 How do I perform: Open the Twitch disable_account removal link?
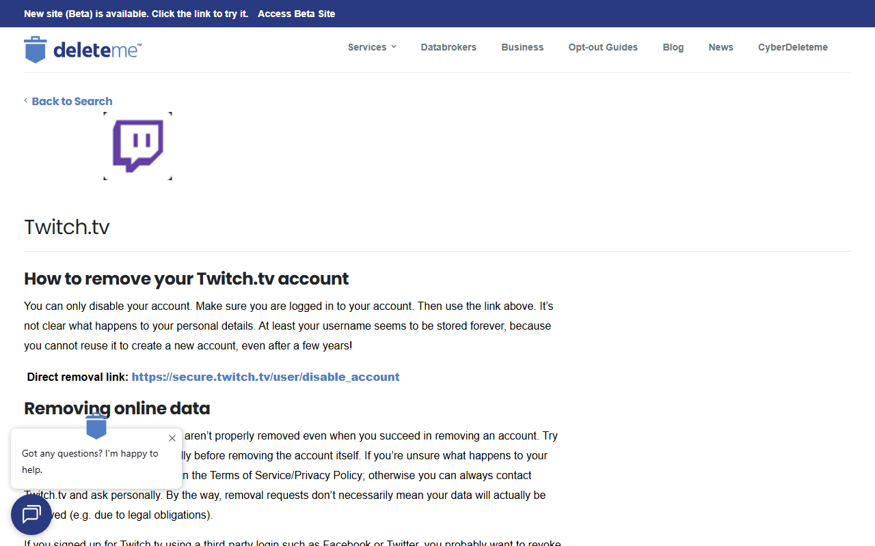tap(265, 377)
